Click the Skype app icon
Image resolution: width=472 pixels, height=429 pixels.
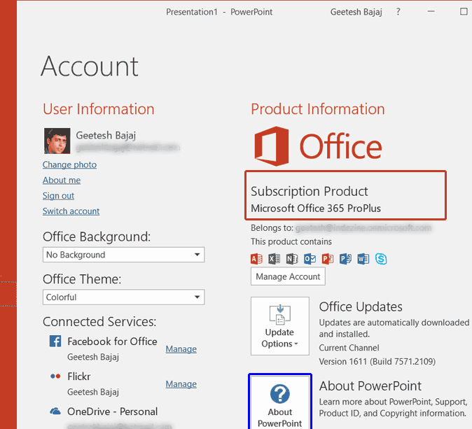(x=381, y=259)
